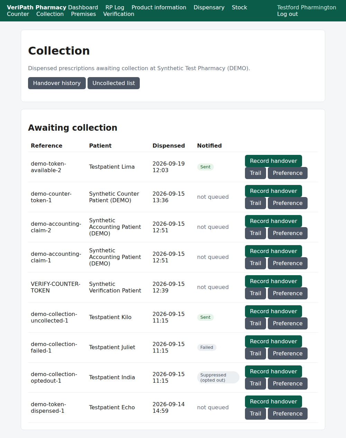Click patient name Synthetic Verification Patient
The image size is (346, 438).
coord(115,287)
